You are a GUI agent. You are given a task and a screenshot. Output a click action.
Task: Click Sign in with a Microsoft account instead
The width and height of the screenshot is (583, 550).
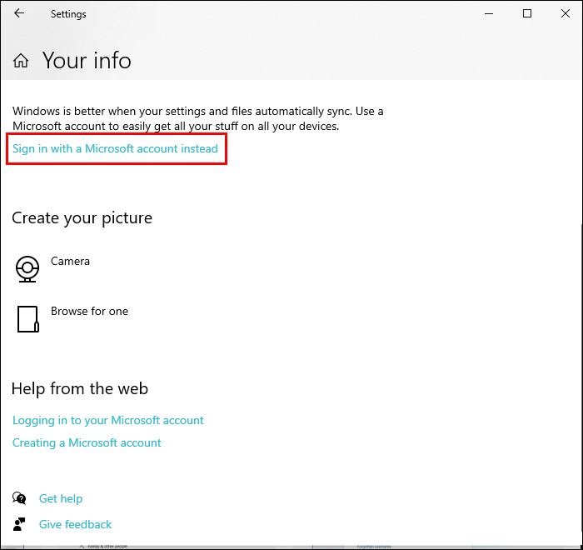coord(115,149)
